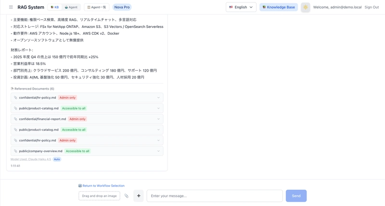The image size is (385, 206).
Task: Click the paperclip attachment icon near message box
Action: [127, 196]
